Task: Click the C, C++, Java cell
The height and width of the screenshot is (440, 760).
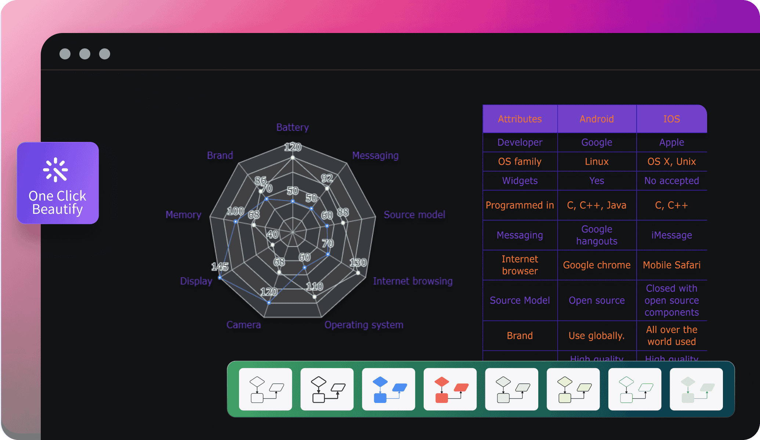Action: 597,205
